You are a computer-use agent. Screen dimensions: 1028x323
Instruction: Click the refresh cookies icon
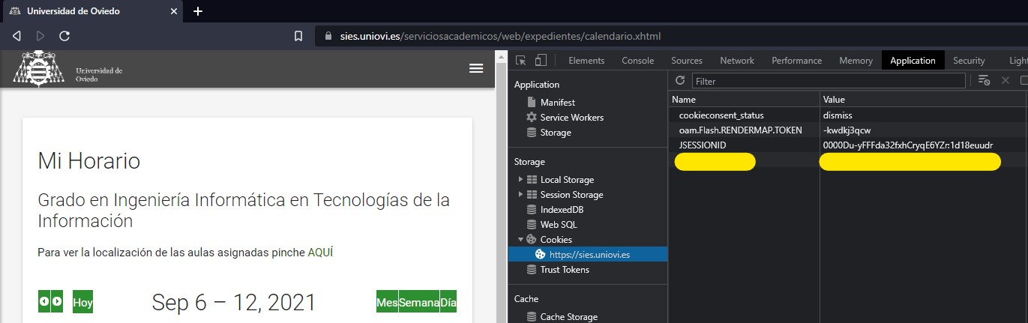click(680, 80)
